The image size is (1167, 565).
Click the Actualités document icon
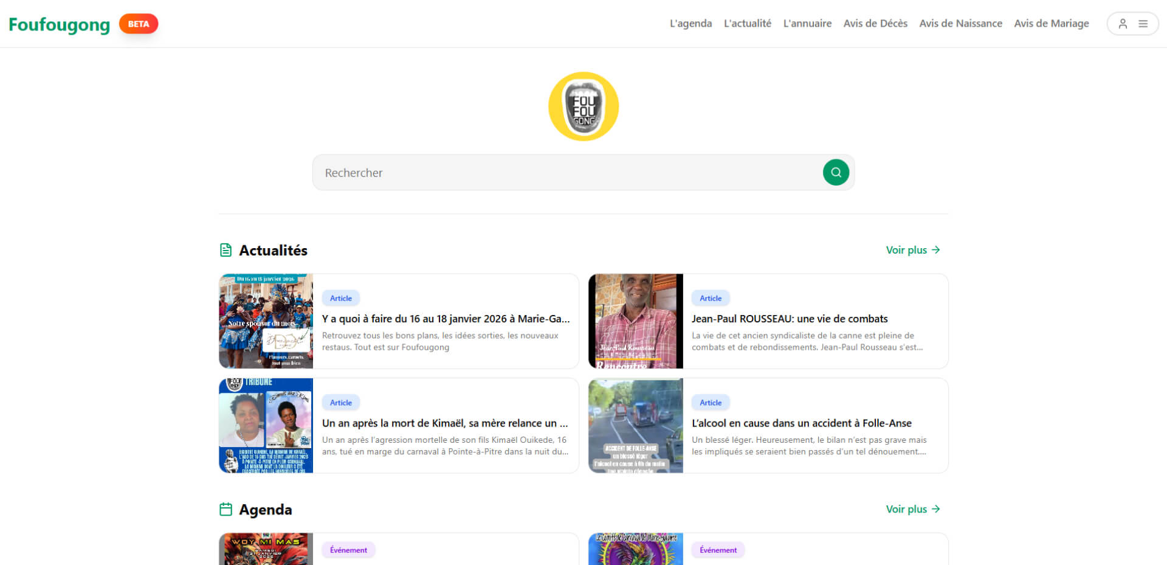click(225, 249)
